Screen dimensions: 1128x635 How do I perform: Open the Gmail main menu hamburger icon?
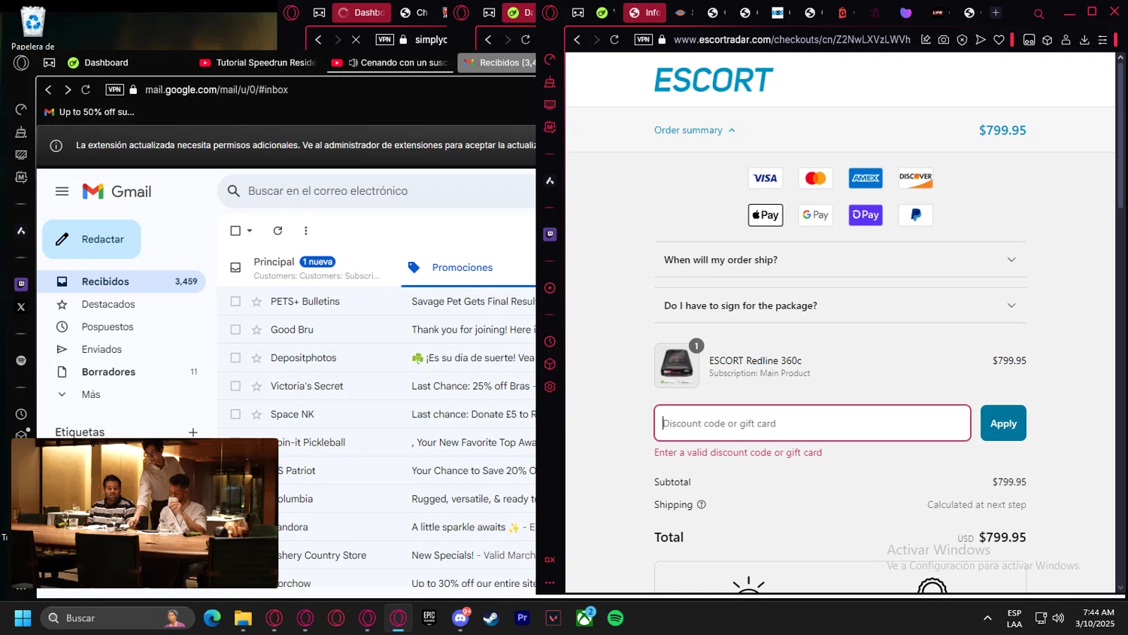[62, 192]
